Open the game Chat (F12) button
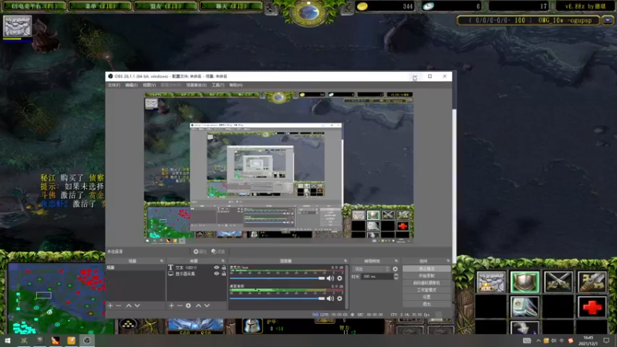The image size is (617, 347). pos(231,6)
